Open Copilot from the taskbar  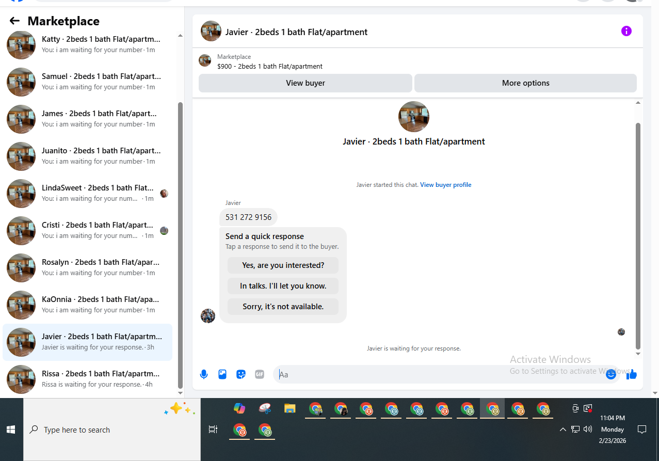[x=239, y=408]
